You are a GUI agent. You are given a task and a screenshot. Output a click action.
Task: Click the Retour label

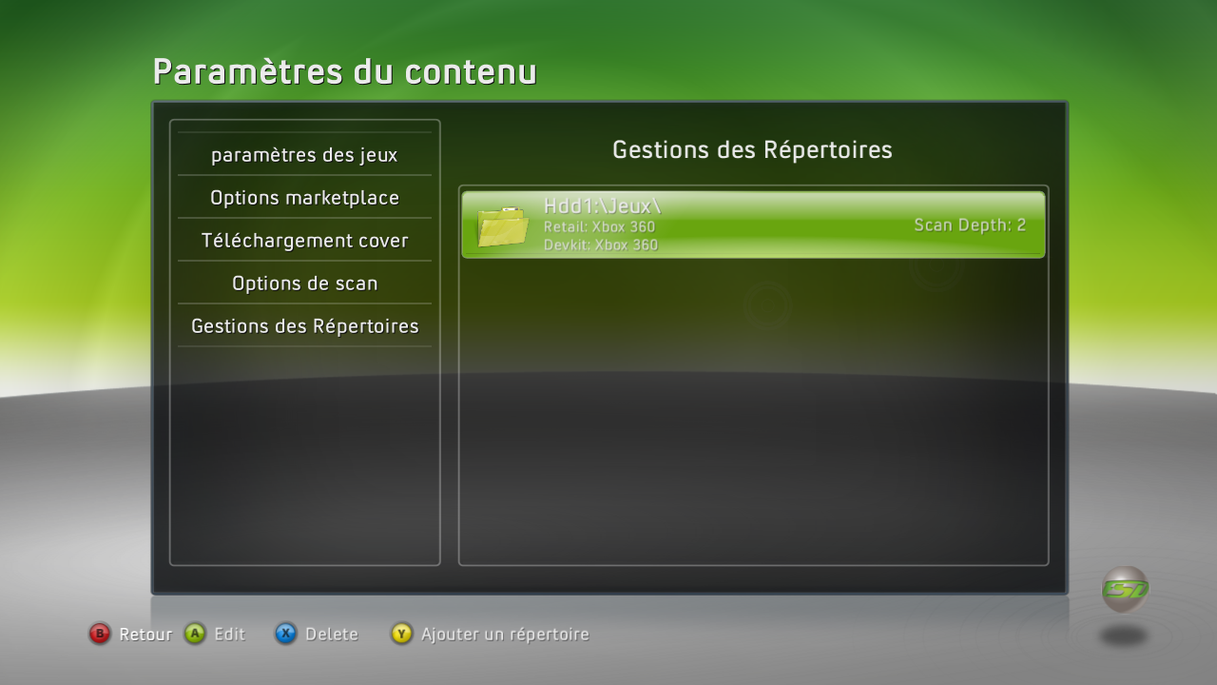(x=145, y=635)
